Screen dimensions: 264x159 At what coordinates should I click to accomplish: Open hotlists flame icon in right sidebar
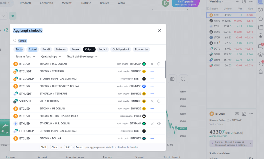pos(261,18)
